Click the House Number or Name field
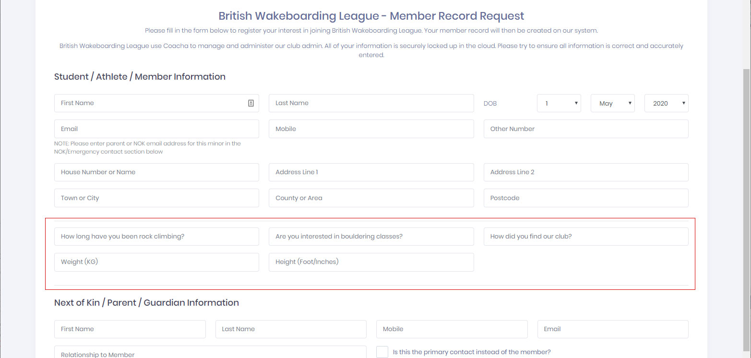The width and height of the screenshot is (751, 358). (156, 172)
